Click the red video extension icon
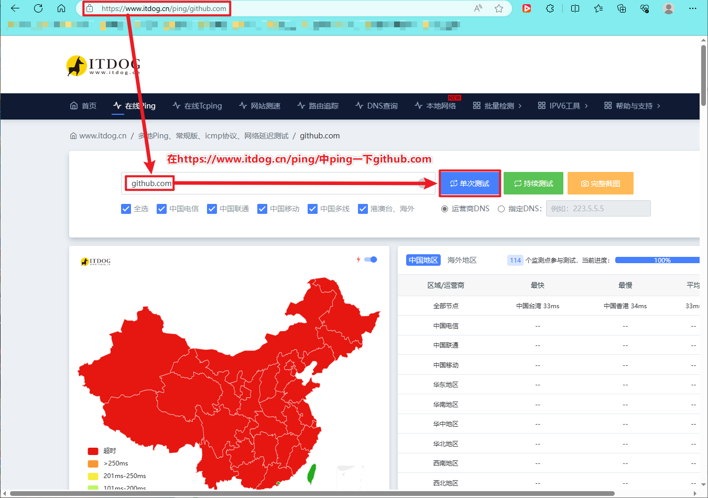 (x=527, y=8)
